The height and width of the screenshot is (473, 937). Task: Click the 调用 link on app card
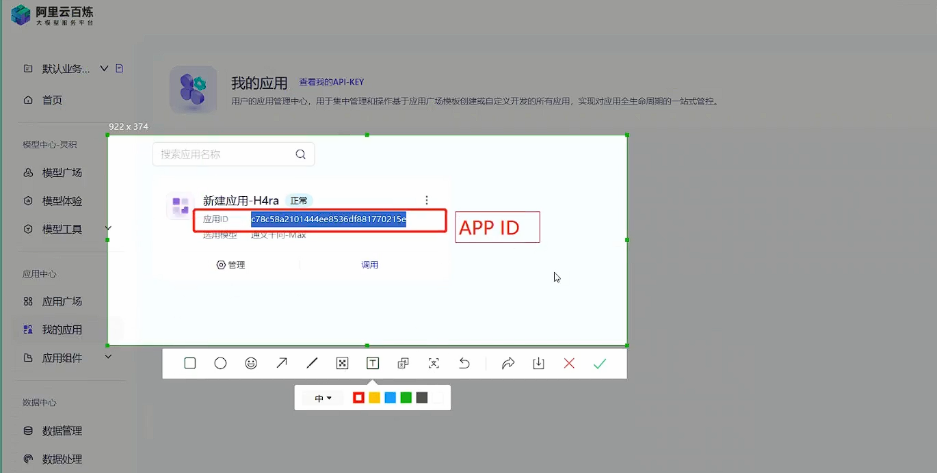click(x=370, y=265)
